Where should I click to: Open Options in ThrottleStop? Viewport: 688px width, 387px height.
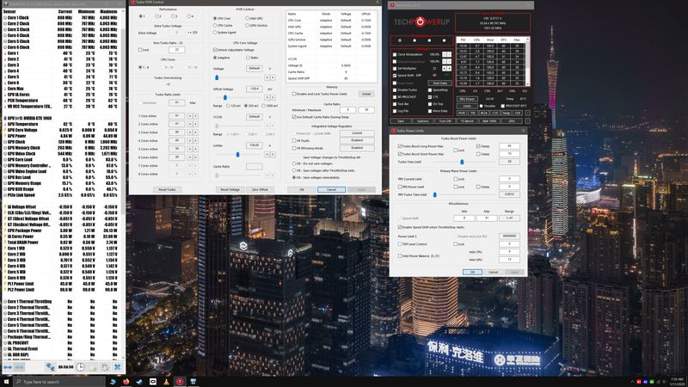coord(423,121)
